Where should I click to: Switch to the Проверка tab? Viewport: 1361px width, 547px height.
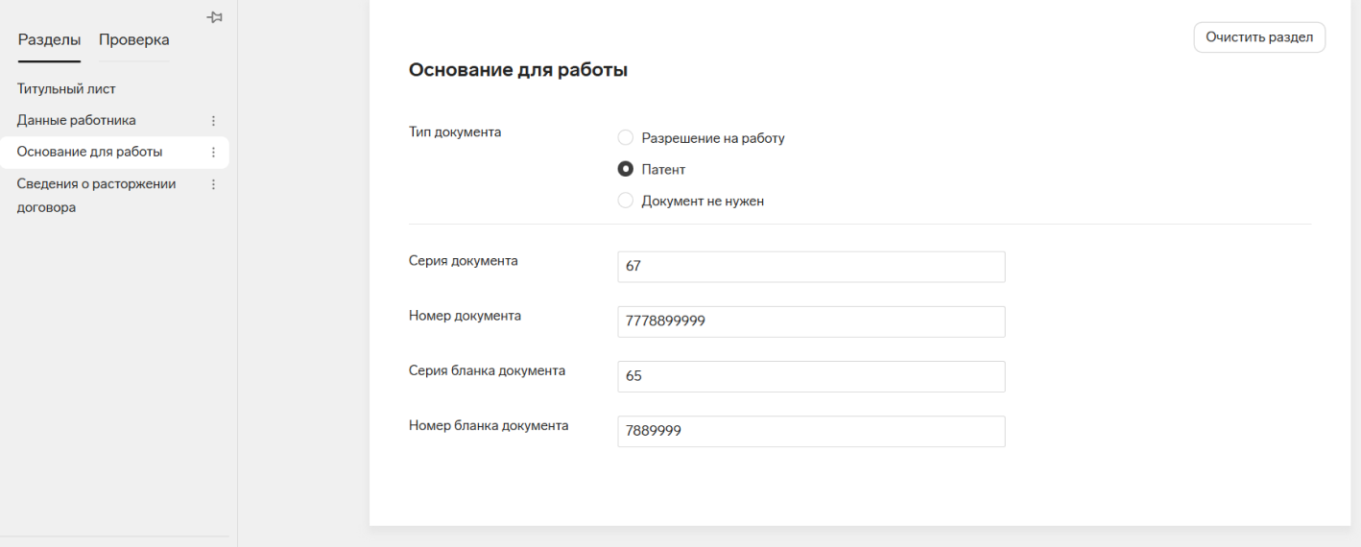[133, 39]
